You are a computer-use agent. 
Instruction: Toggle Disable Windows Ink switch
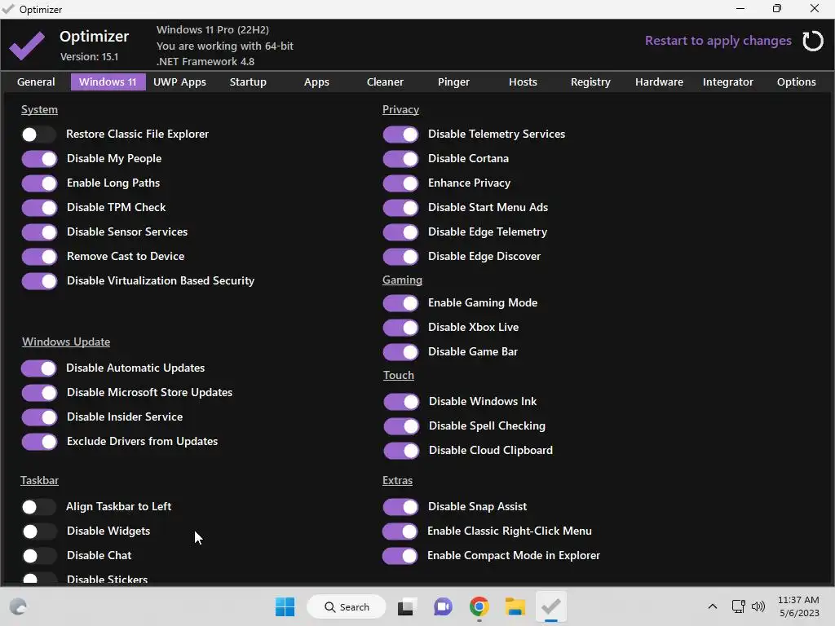(x=401, y=401)
